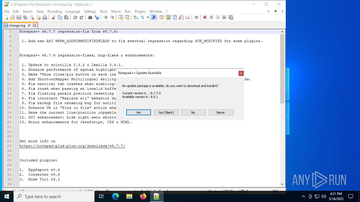Open the Edit menu
This screenshot has width=360, height=202.
coord(16,12)
